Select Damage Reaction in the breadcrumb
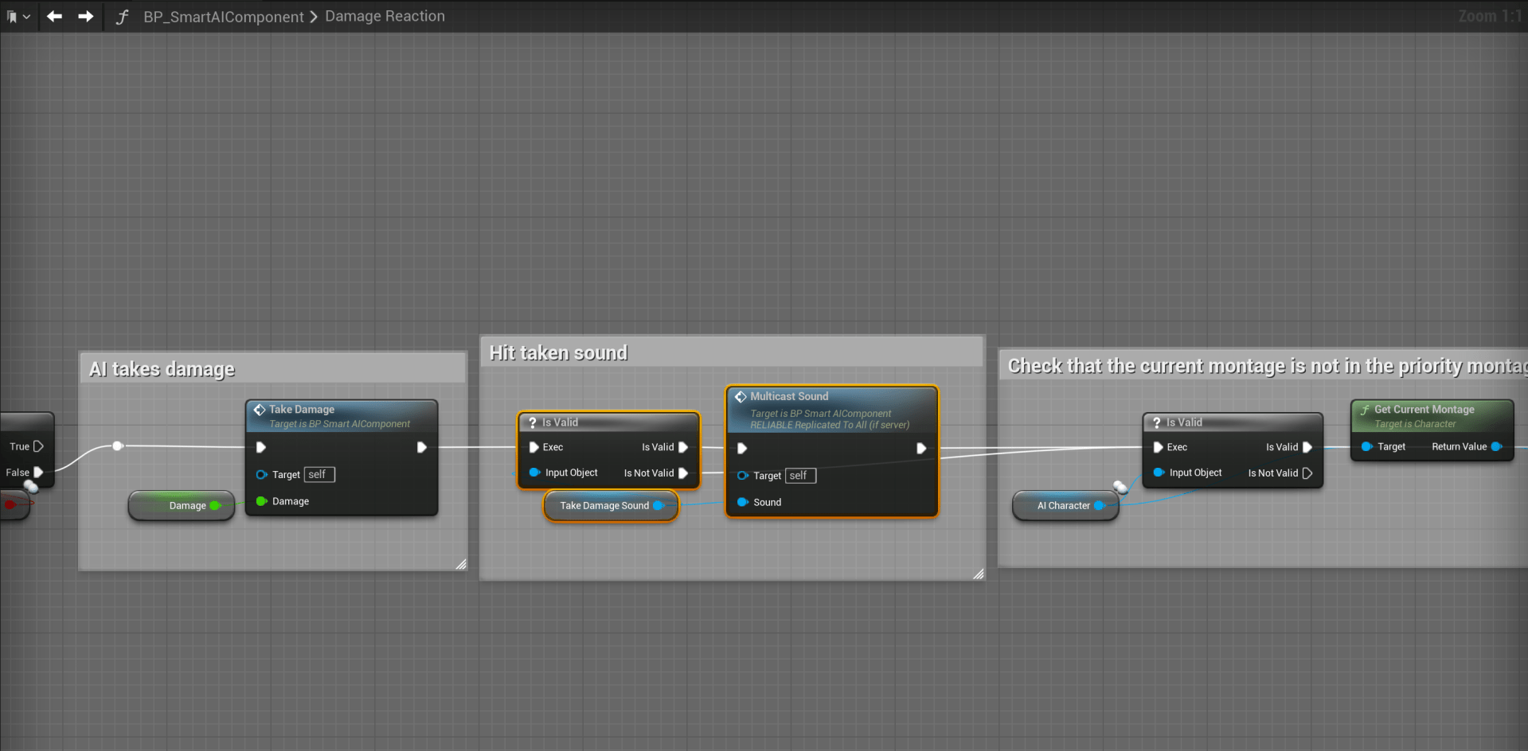The width and height of the screenshot is (1528, 751). (x=385, y=16)
